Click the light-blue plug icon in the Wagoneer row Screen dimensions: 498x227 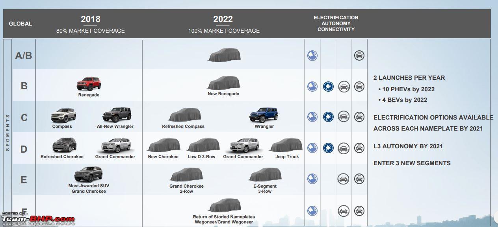point(312,210)
